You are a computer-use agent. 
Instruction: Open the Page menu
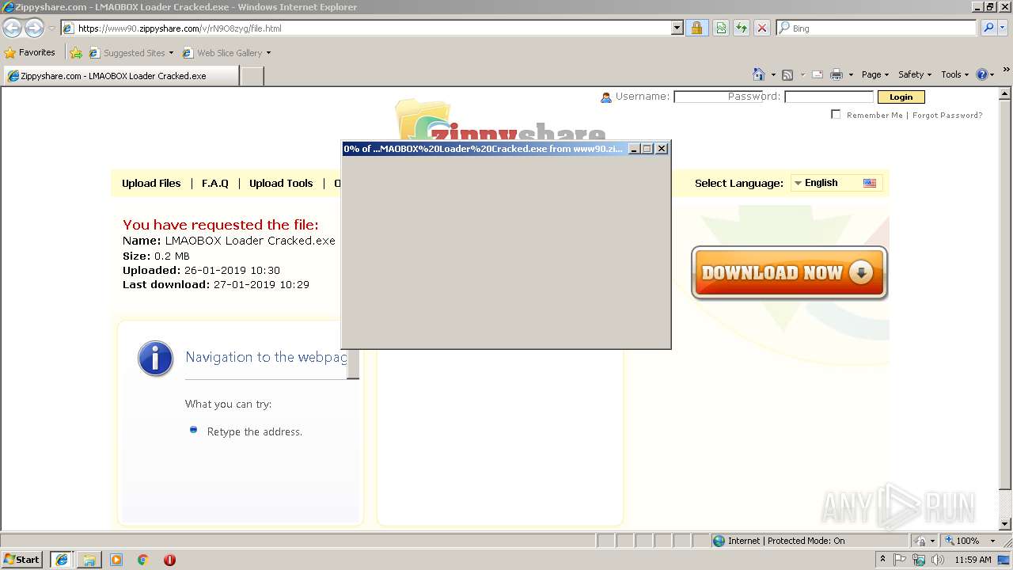[x=875, y=74]
